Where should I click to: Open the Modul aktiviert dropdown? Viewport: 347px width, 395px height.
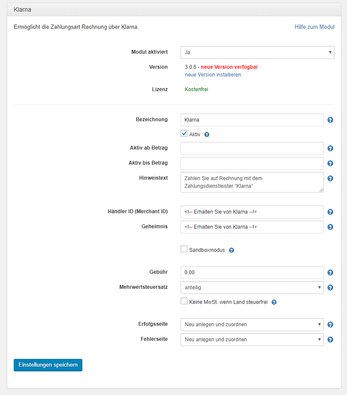(257, 52)
